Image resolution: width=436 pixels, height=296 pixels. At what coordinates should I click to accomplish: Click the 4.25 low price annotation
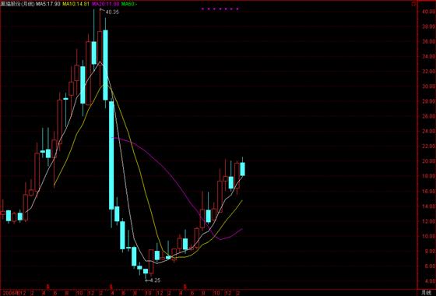tap(155, 280)
